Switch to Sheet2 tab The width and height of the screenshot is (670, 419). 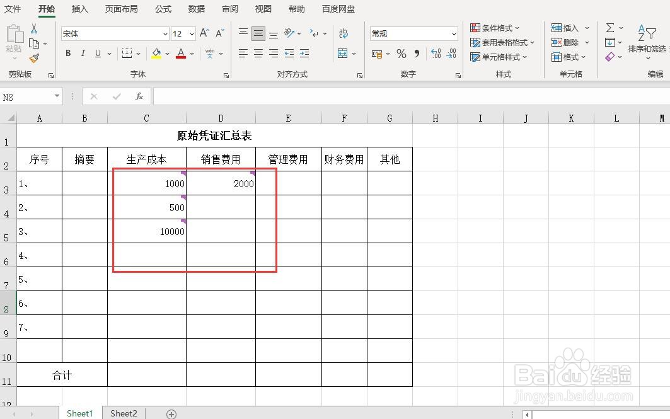pos(124,413)
